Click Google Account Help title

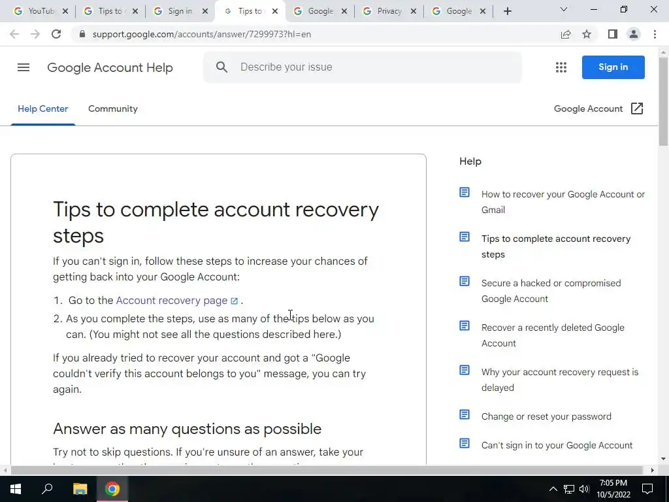click(x=110, y=67)
